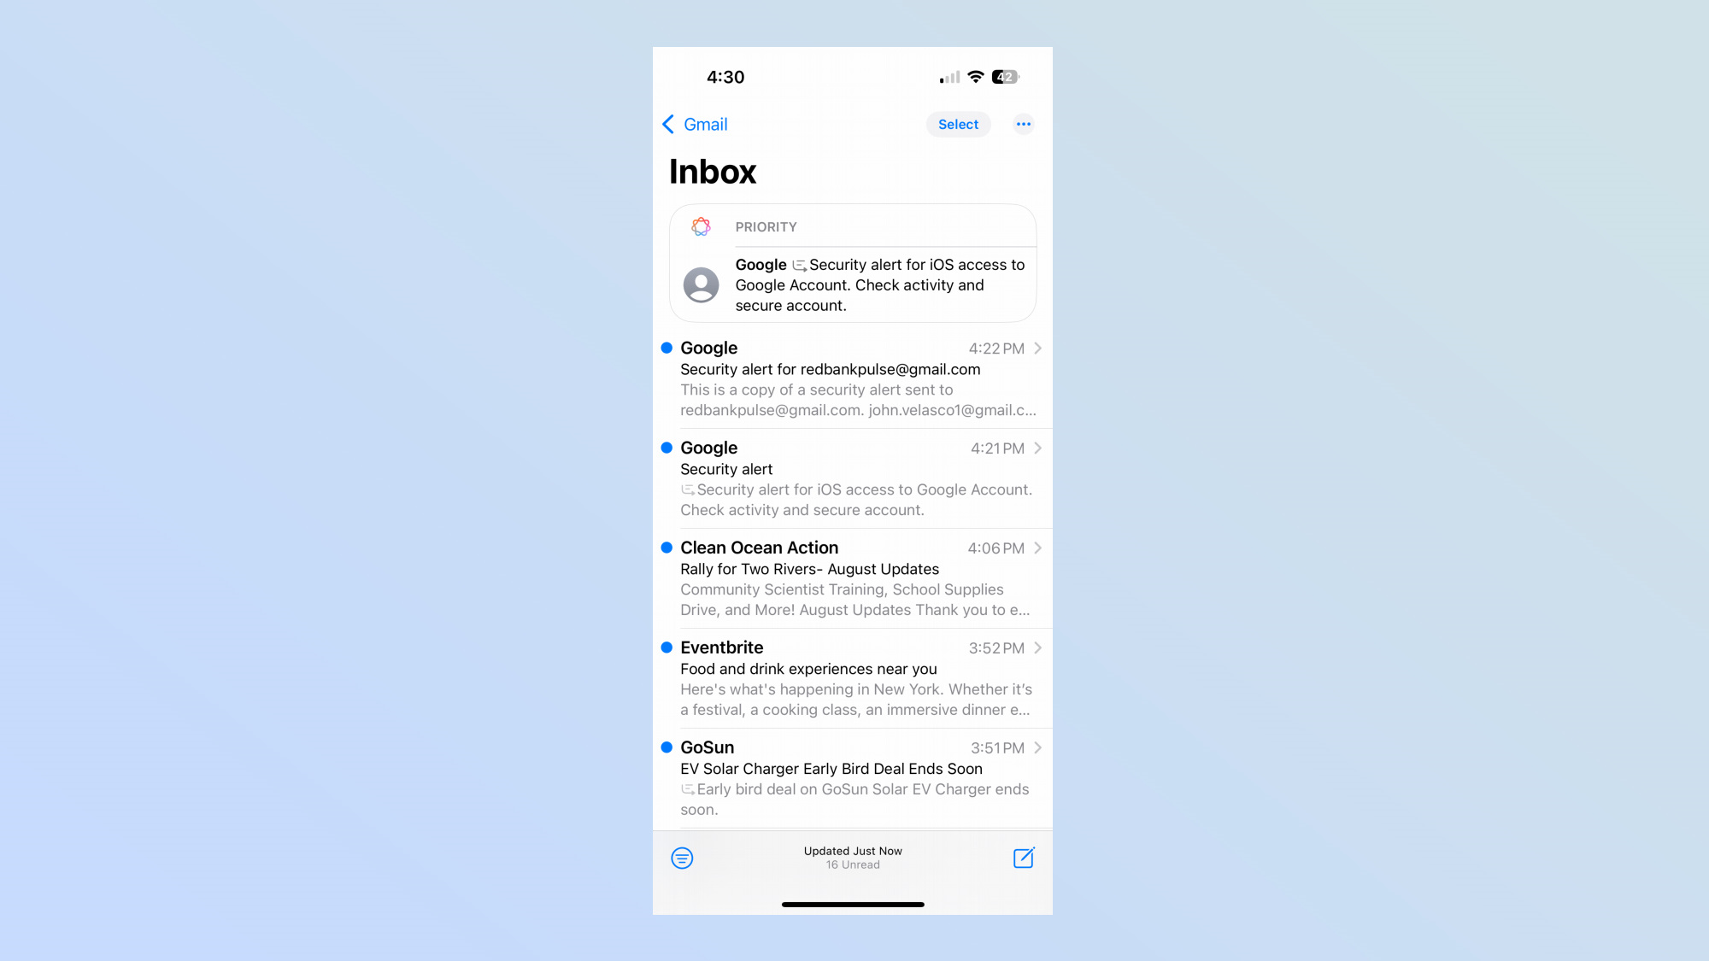The image size is (1709, 961).
Task: Expand the Google Security alert email
Action: [x=854, y=478]
